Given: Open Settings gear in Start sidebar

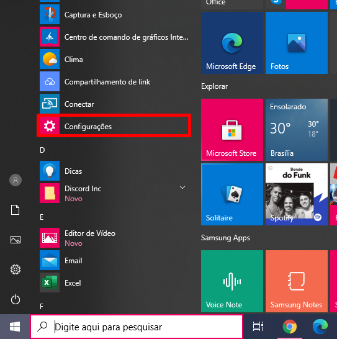Looking at the screenshot, I should click(x=16, y=269).
